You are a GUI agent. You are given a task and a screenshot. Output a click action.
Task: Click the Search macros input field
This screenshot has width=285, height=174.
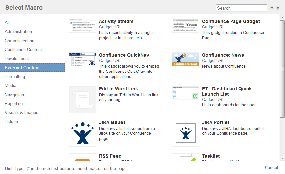point(241,8)
